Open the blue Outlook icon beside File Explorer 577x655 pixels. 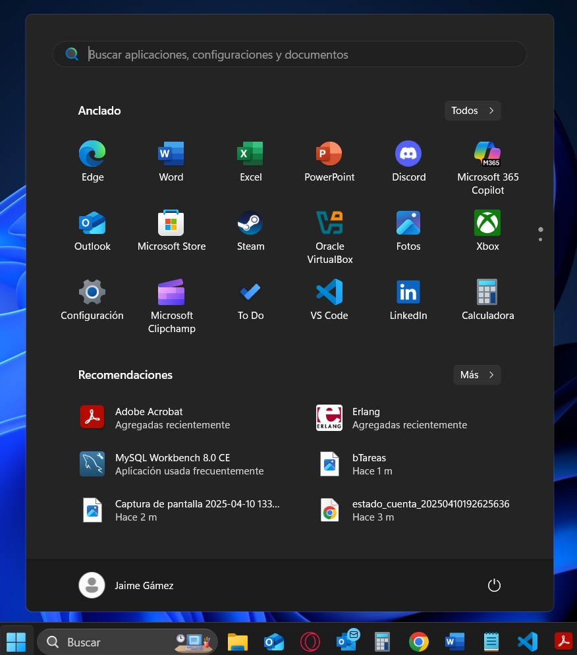pyautogui.click(x=274, y=642)
